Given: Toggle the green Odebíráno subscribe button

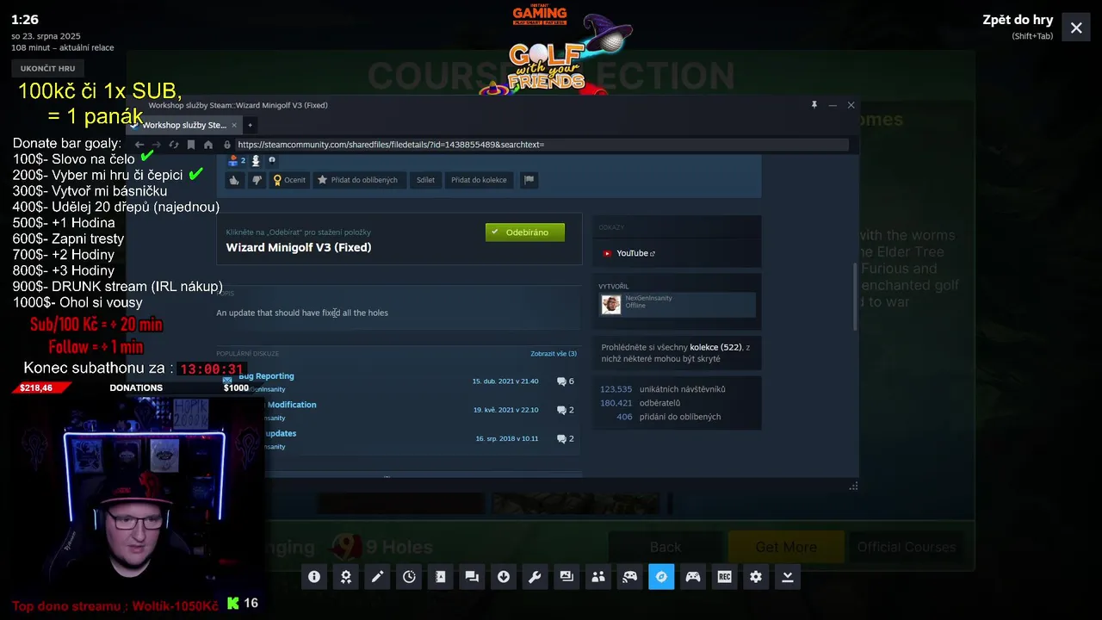Looking at the screenshot, I should click(525, 232).
